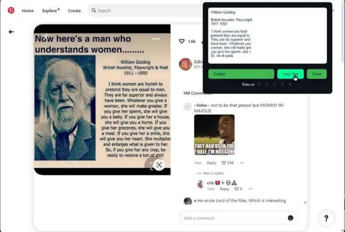
Task: Give a five-star rating to the extension
Action: (290, 85)
